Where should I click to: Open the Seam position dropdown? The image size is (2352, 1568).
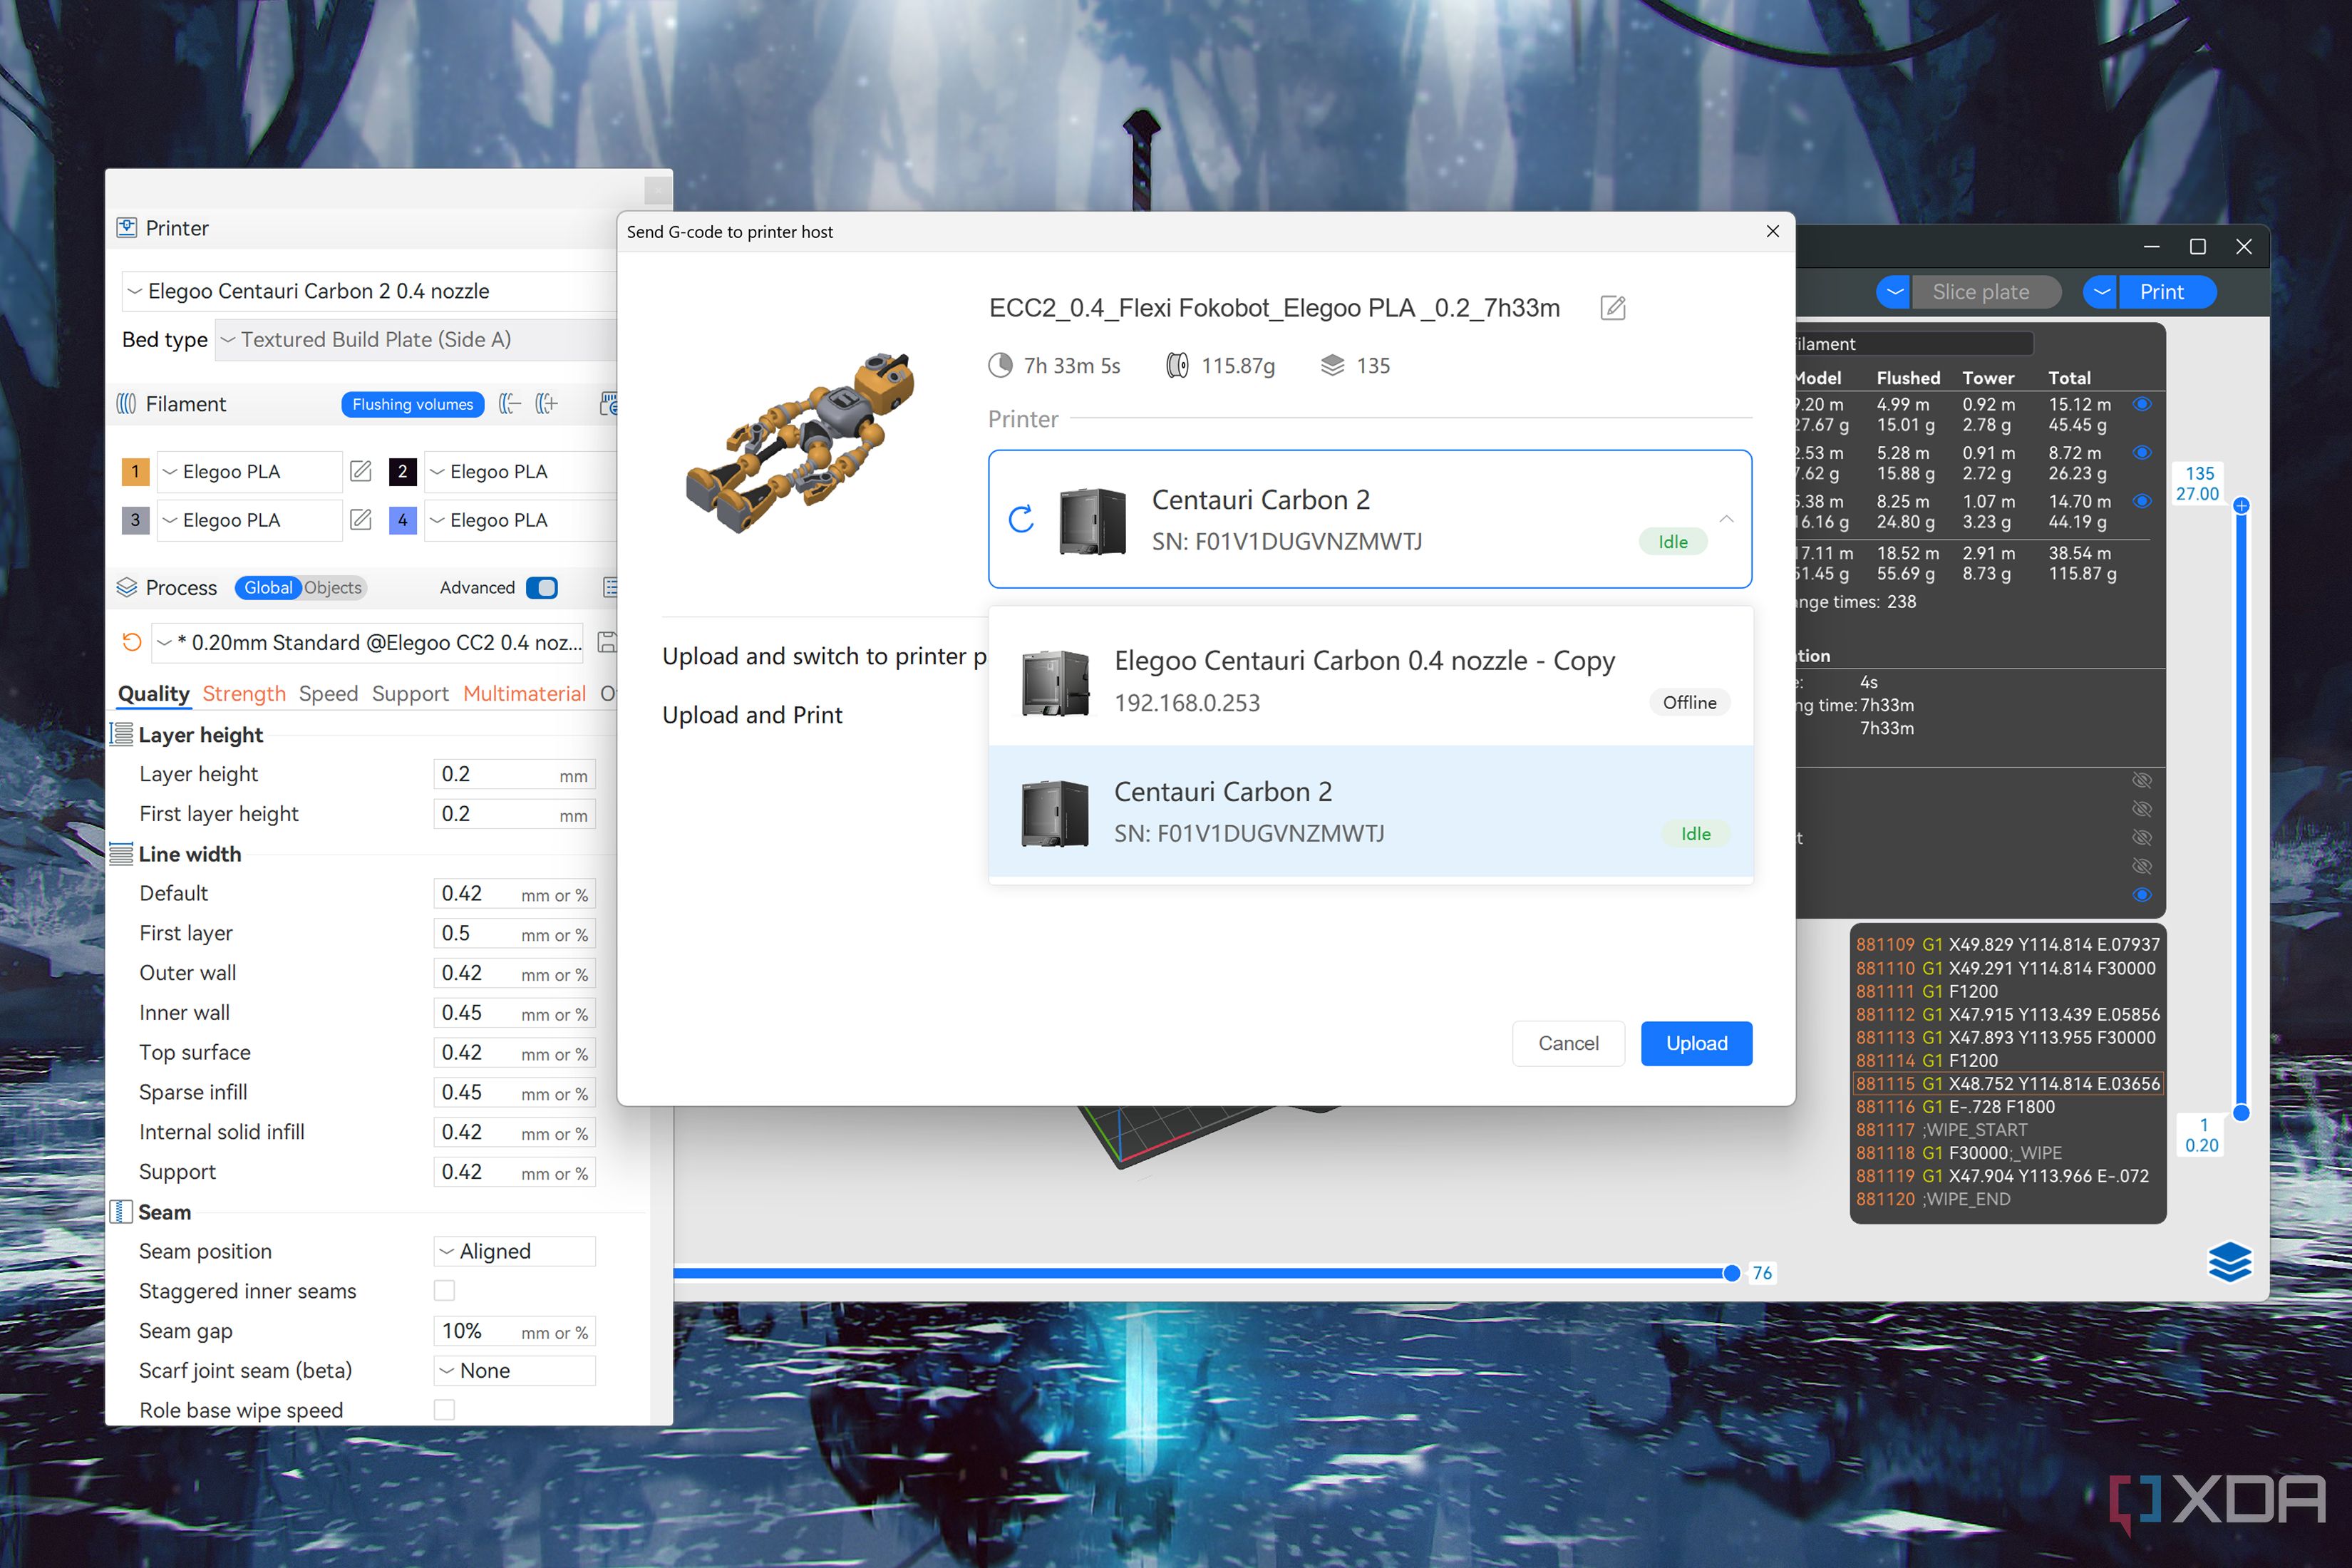[515, 1251]
